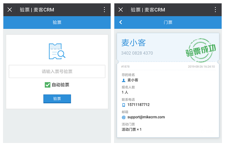Select the ticket code 3402 0828 4370
The image size is (225, 146).
[x=137, y=53]
